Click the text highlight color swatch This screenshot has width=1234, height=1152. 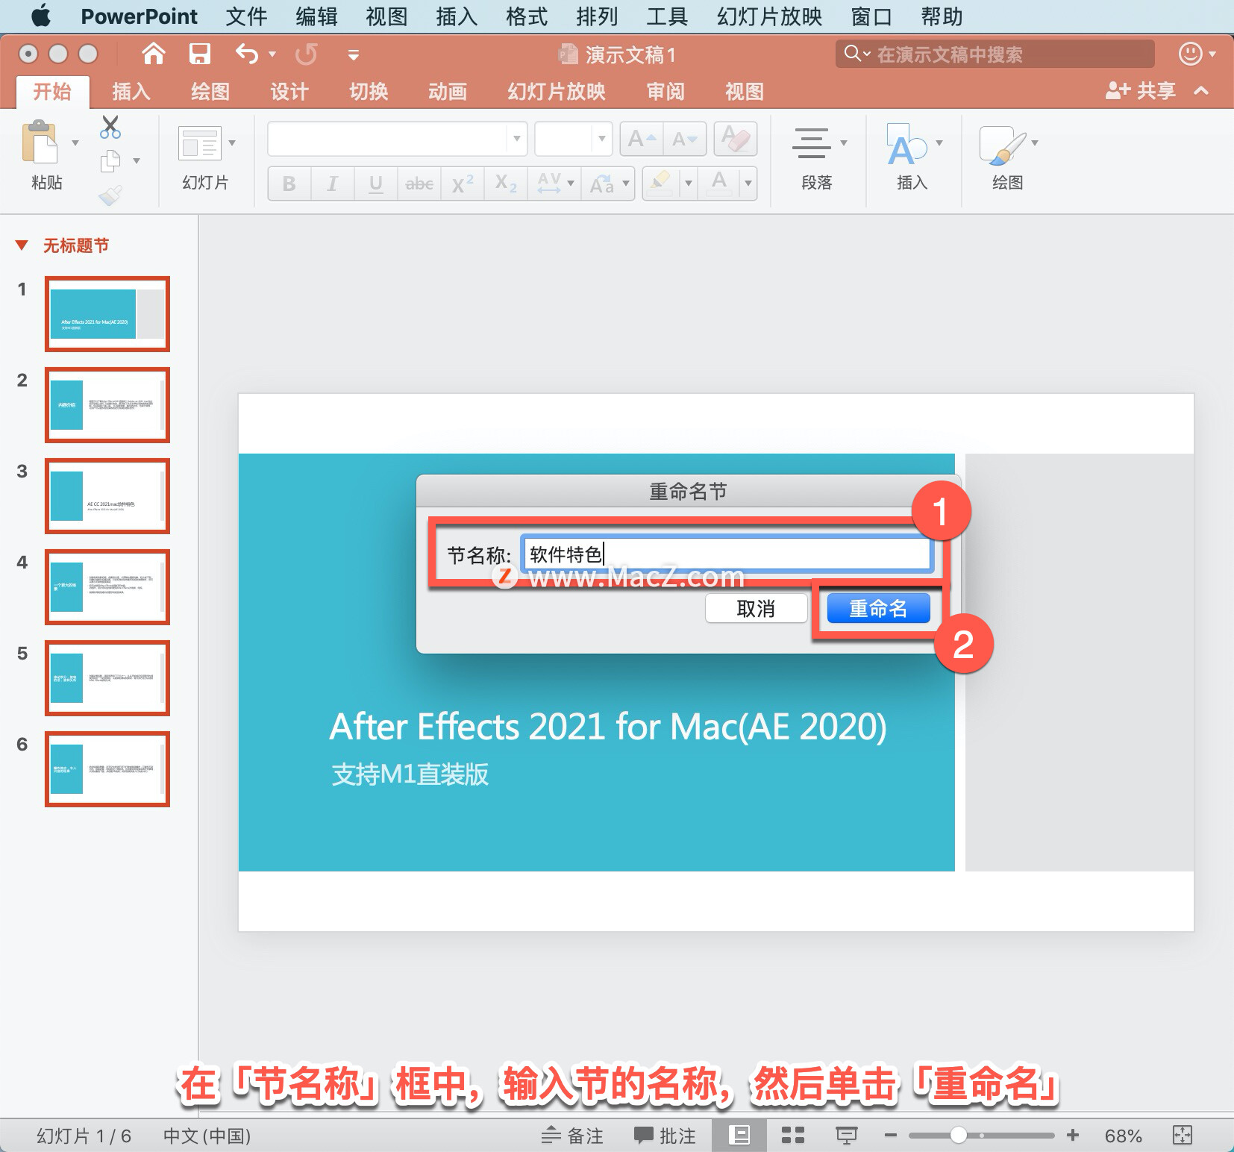660,184
